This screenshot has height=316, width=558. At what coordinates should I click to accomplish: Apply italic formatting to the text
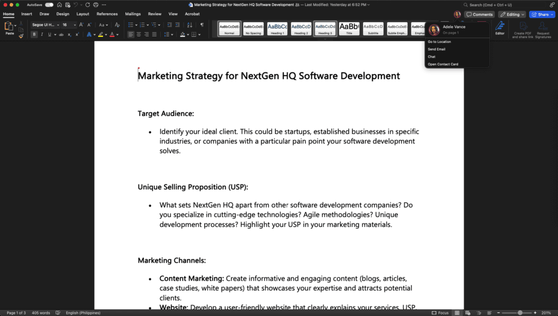pos(41,34)
